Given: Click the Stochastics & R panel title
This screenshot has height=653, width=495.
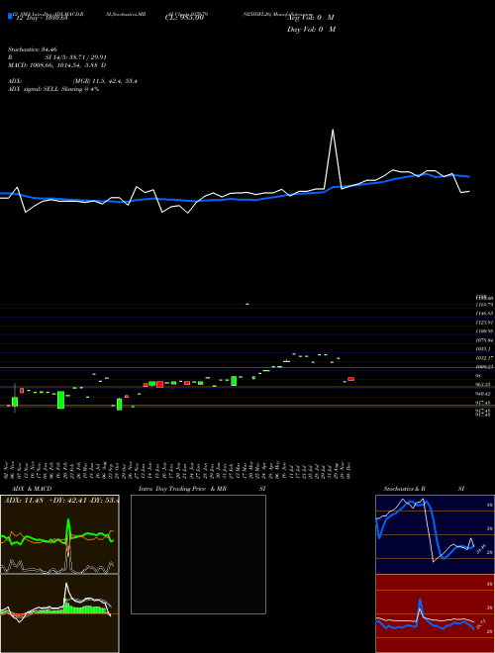Looking at the screenshot, I should coord(404,489).
